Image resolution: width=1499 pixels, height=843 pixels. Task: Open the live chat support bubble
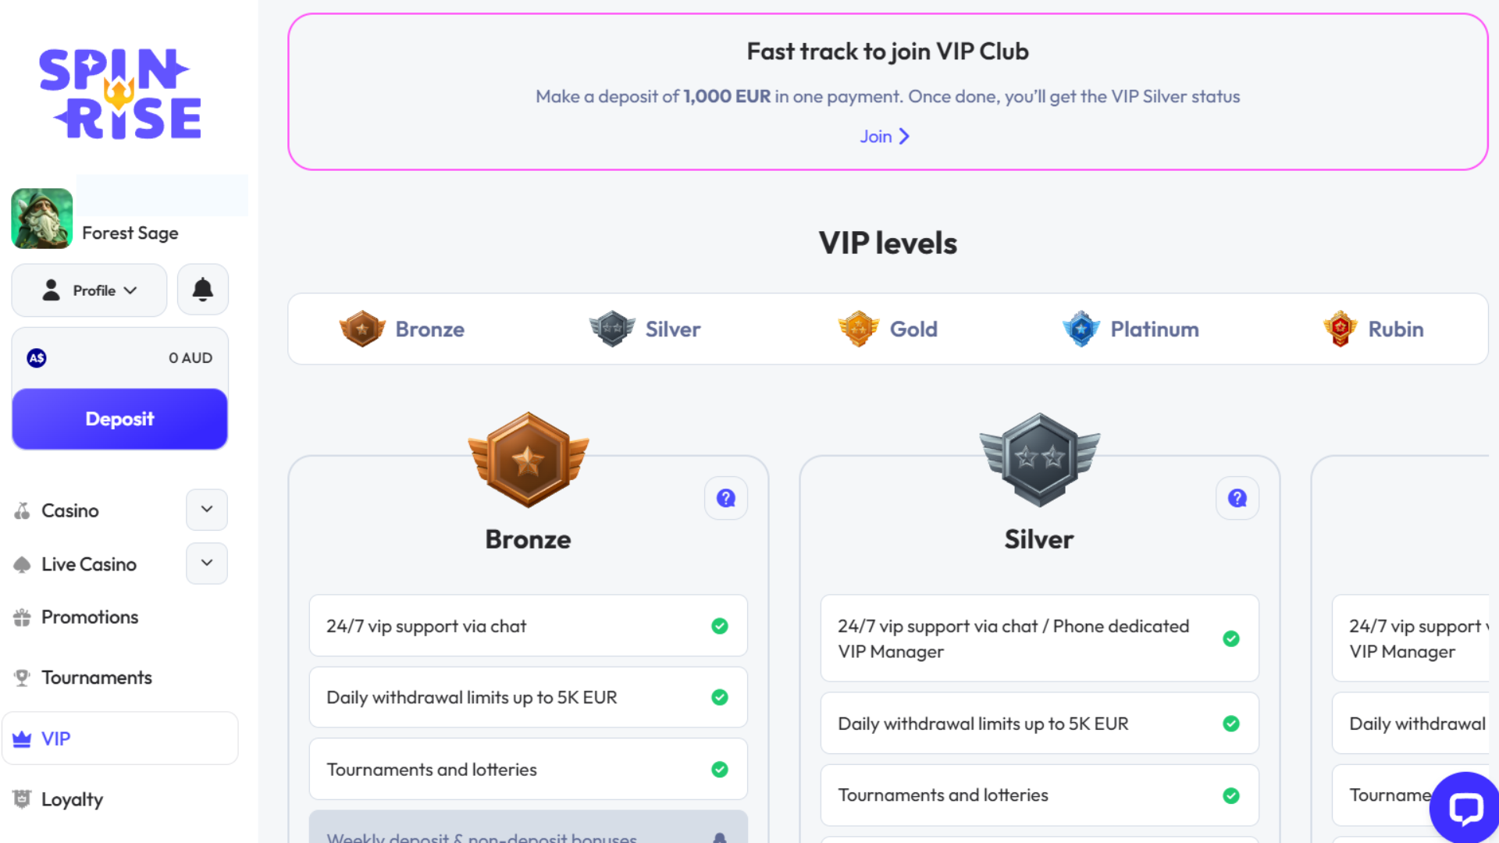[1465, 808]
